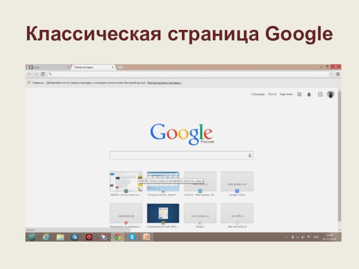This screenshot has width=359, height=269.
Task: Follow the Импортировать закладки link
Action: coord(165,83)
